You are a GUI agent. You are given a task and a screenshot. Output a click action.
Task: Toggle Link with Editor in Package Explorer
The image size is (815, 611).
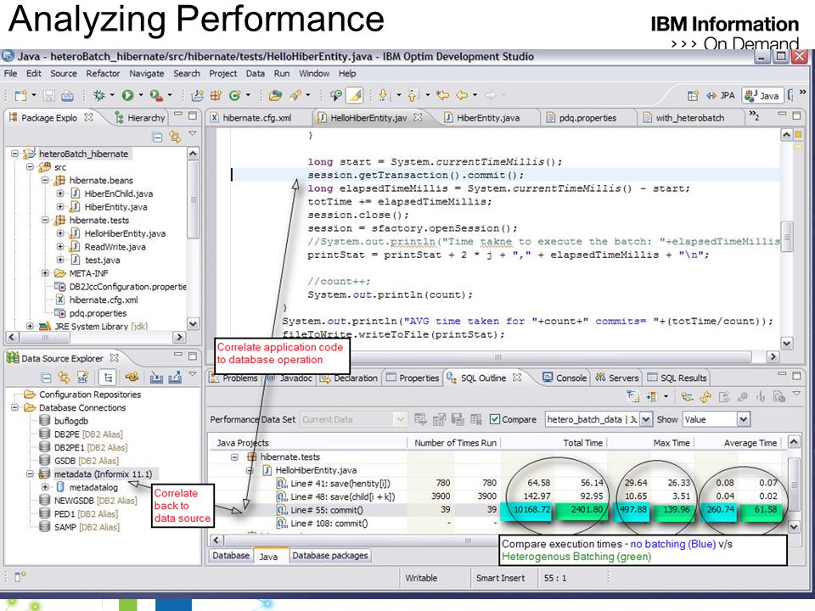click(175, 137)
